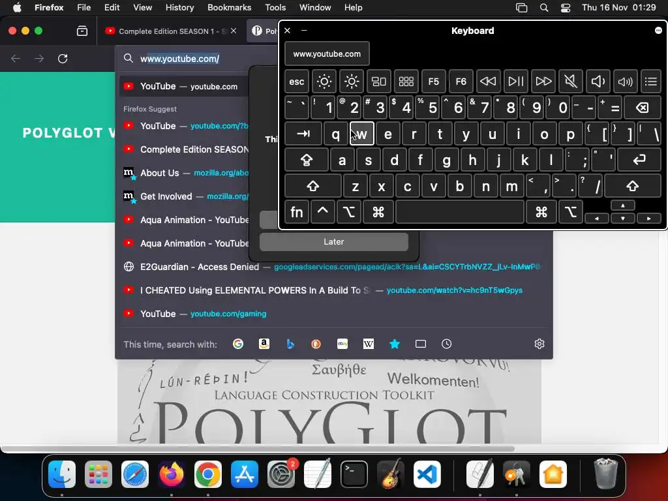Click the list key at top-right of keyboard
This screenshot has height=501, width=668.
click(650, 82)
